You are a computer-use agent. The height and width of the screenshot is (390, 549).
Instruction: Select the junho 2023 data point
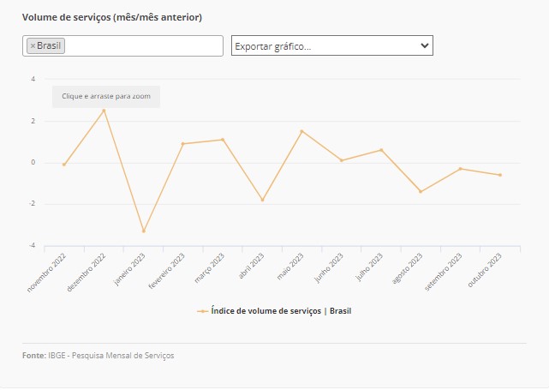point(342,160)
